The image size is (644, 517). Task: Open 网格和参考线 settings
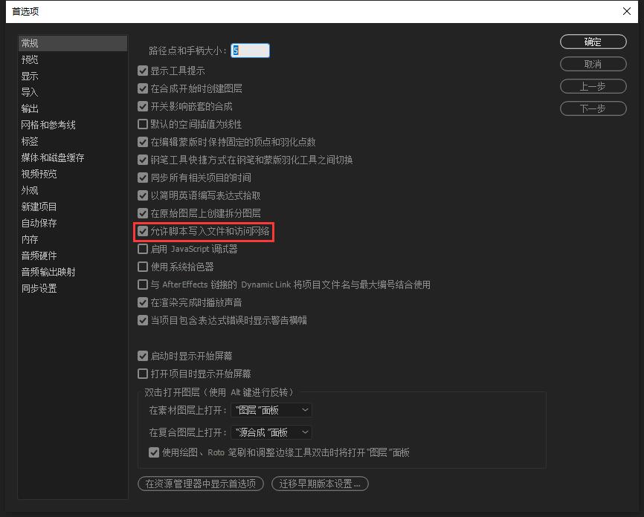point(48,125)
